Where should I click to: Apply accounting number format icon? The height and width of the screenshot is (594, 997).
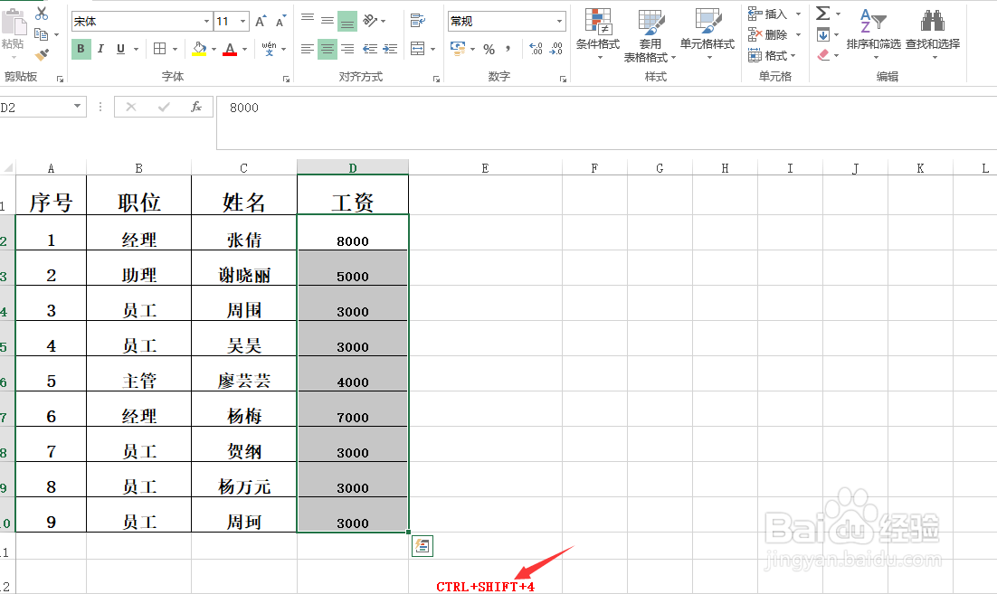coord(457,48)
